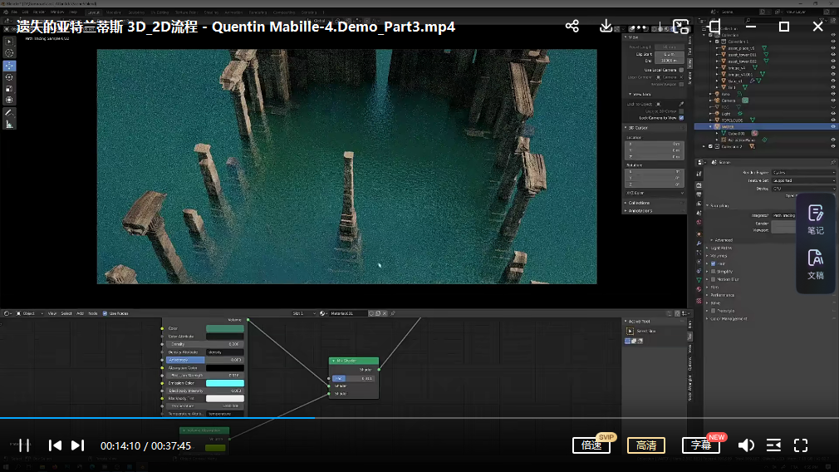Select the Measure tool in Blender toolbar

(x=9, y=125)
